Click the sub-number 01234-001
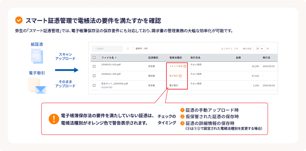The height and width of the screenshot is (151, 306). click(106, 87)
